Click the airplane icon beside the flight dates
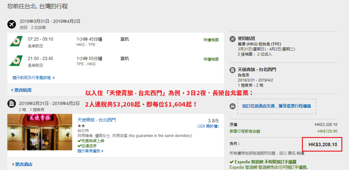This screenshot has height=170, width=349. (x=11, y=24)
